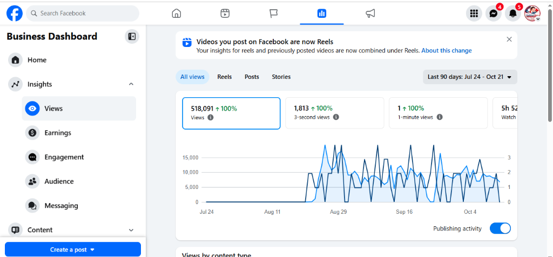Click the Sep 16 date label on chart
The width and height of the screenshot is (553, 257).
point(404,212)
